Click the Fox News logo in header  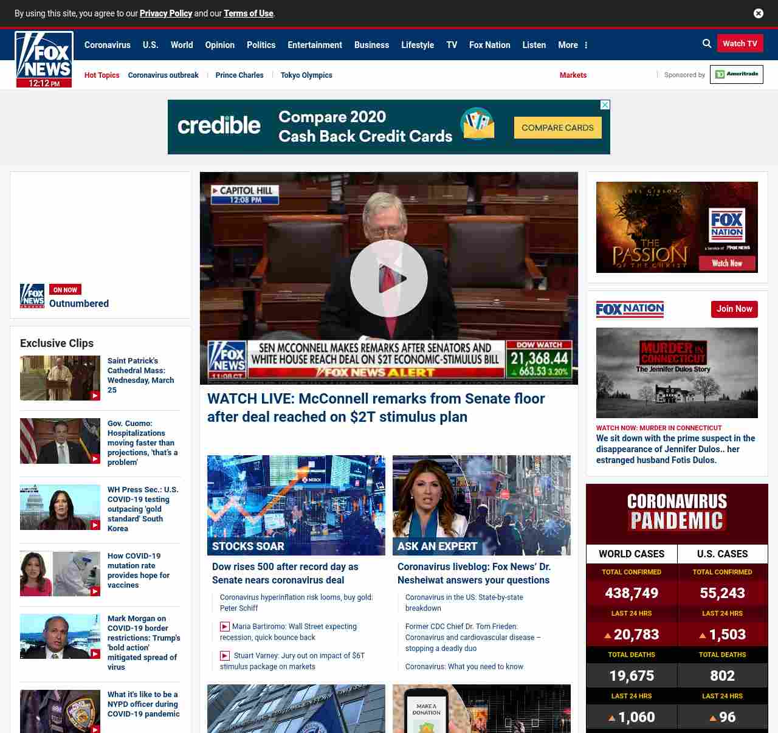[44, 59]
